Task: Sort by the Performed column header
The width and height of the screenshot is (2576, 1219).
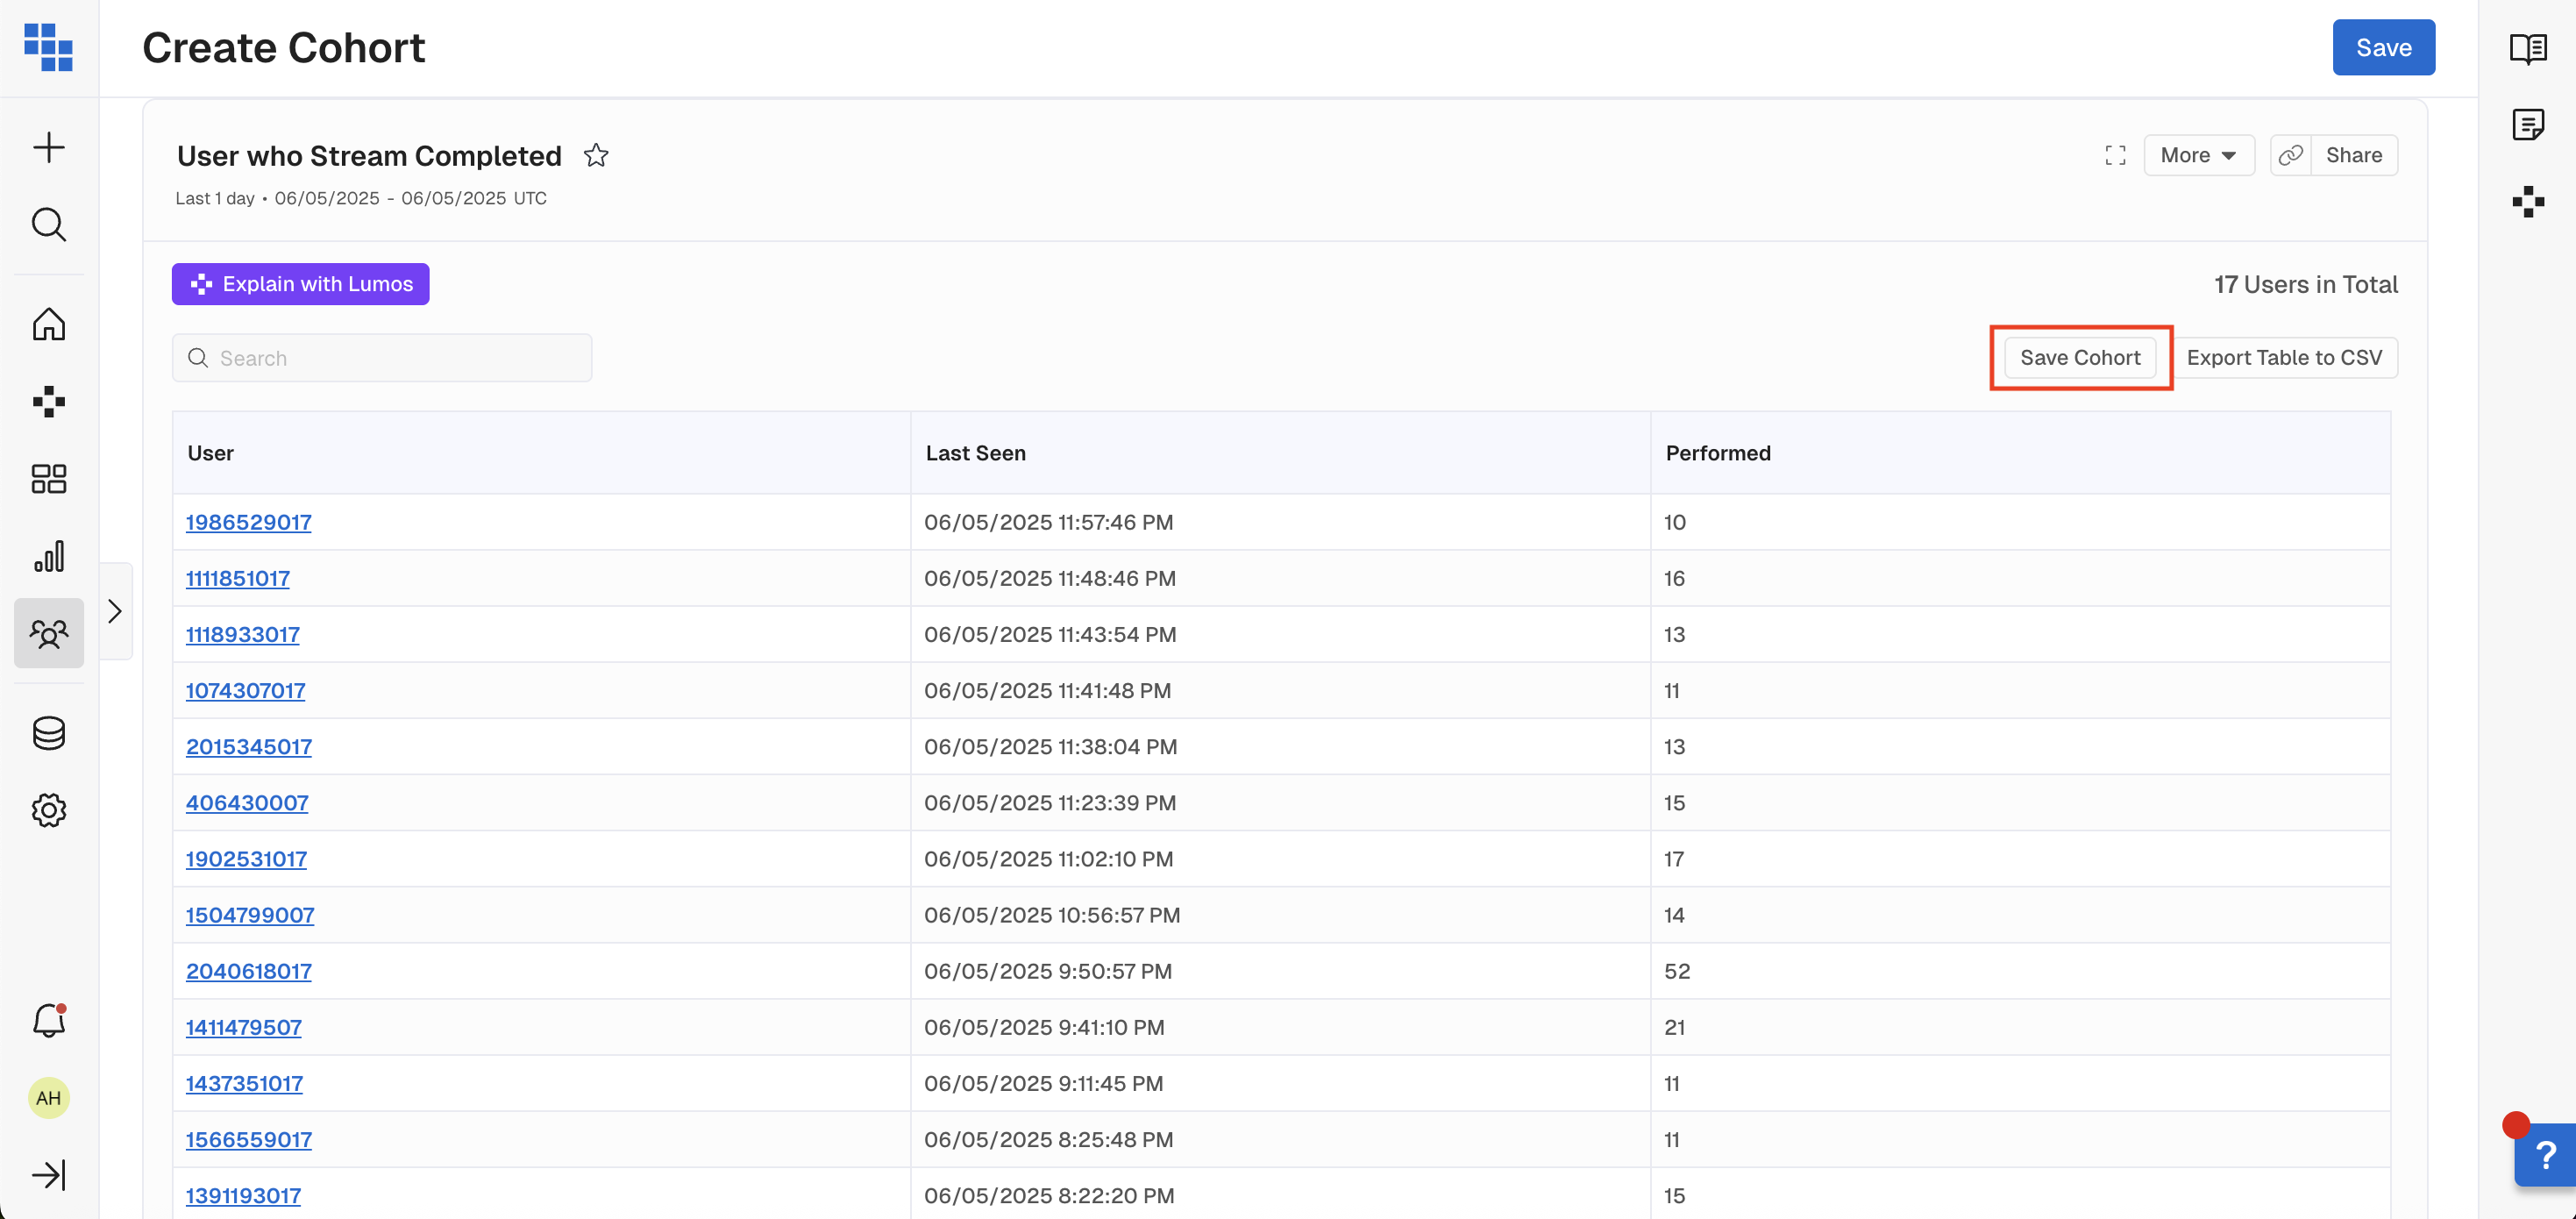Action: click(1717, 453)
